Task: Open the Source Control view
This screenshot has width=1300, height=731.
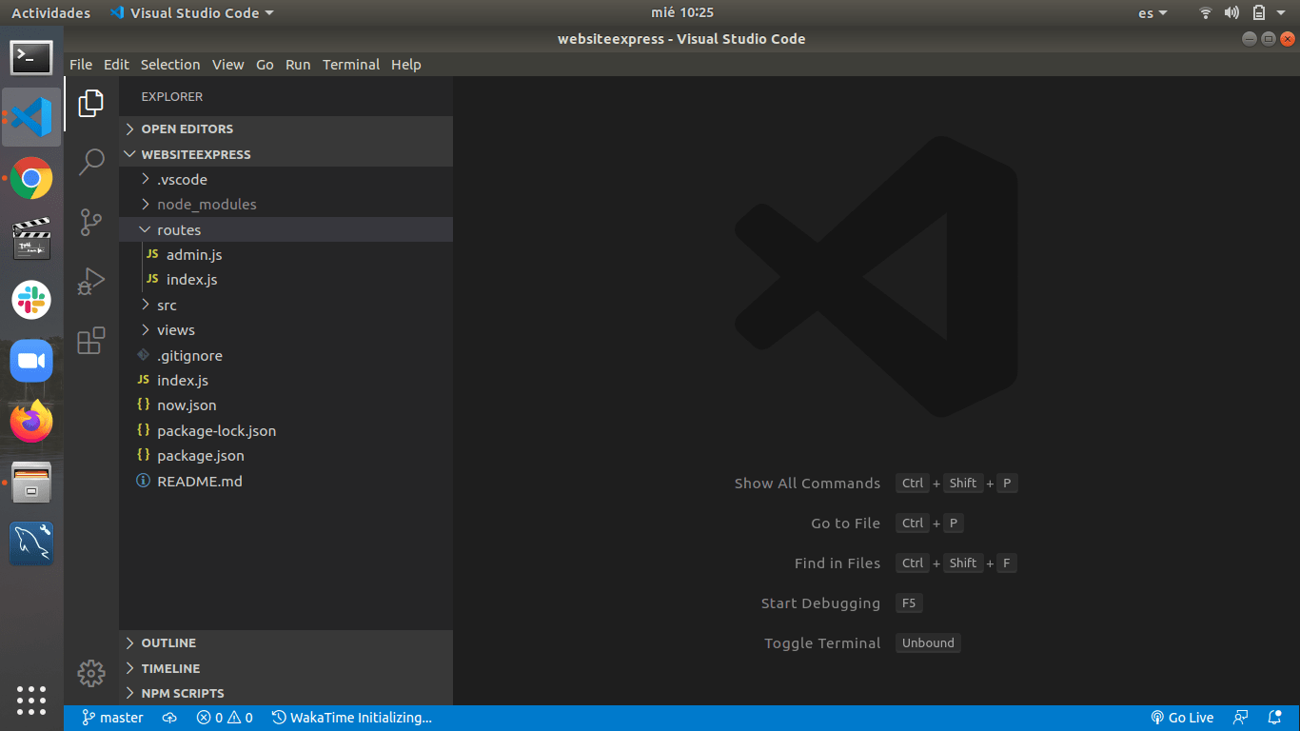Action: [x=91, y=222]
